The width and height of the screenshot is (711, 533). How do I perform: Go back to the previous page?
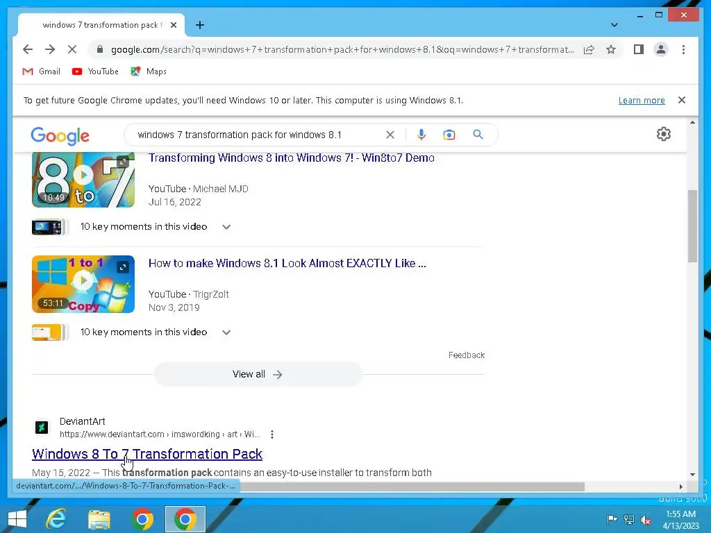[x=28, y=49]
